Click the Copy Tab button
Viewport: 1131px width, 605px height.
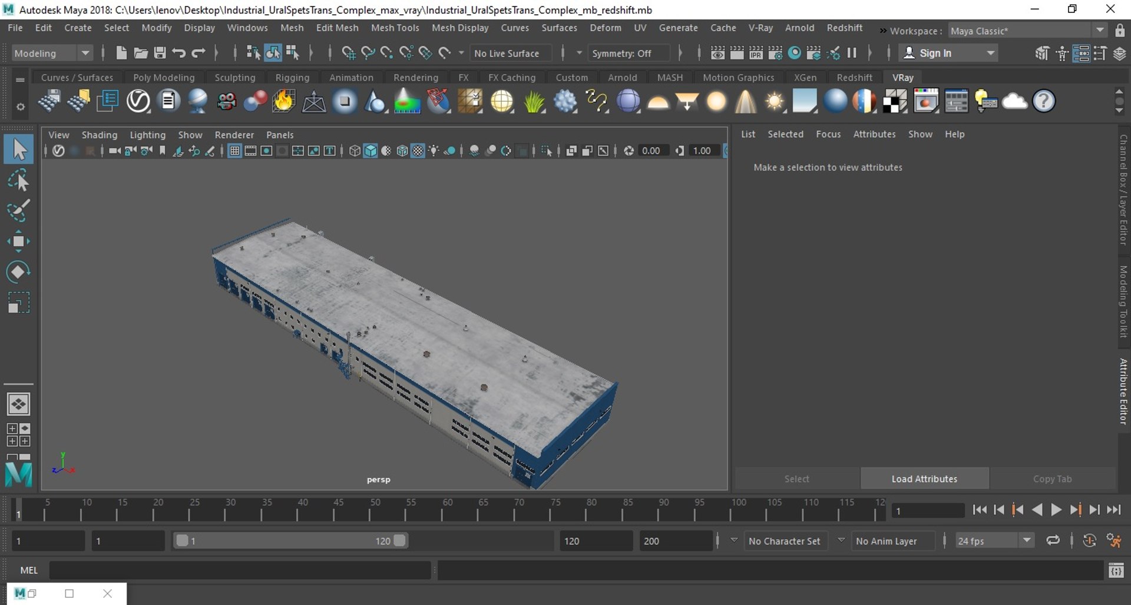click(1052, 478)
